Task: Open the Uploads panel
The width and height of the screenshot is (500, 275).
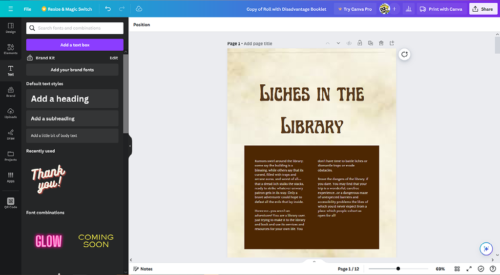Action: click(x=10, y=113)
